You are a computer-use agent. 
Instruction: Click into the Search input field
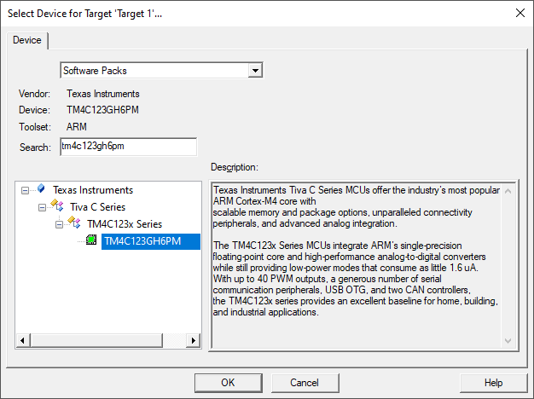pos(129,147)
